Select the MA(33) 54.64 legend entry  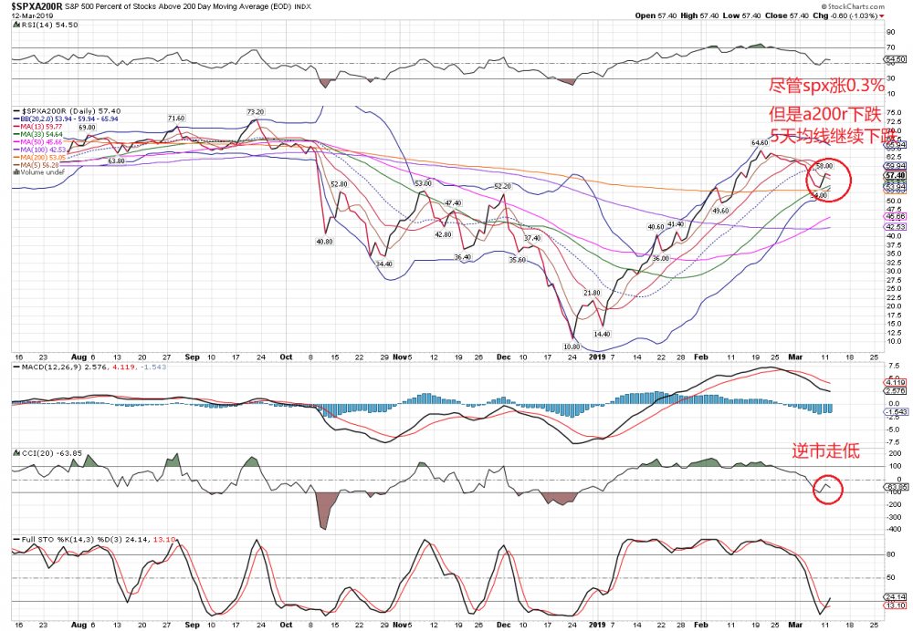pos(37,134)
